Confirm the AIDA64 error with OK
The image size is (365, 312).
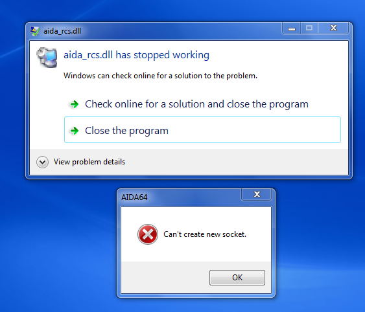pyautogui.click(x=237, y=277)
